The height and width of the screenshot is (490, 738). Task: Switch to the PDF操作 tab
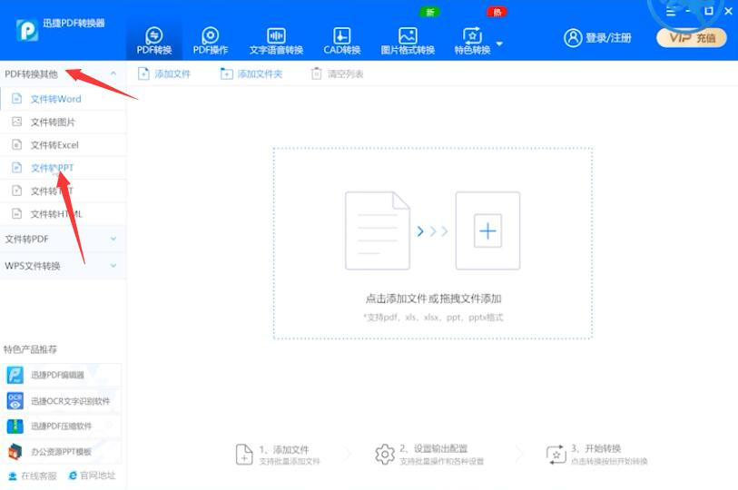(211, 41)
